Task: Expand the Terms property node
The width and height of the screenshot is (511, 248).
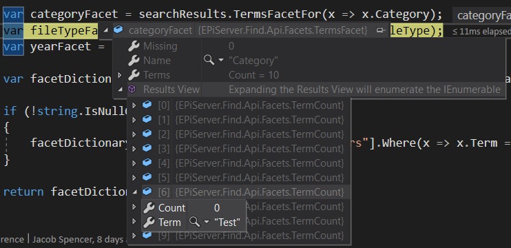Action: [x=120, y=75]
